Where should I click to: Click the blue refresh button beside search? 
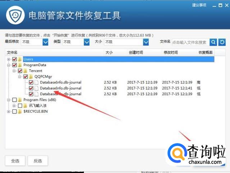(222, 42)
